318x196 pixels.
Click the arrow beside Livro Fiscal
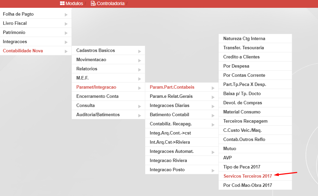point(66,24)
